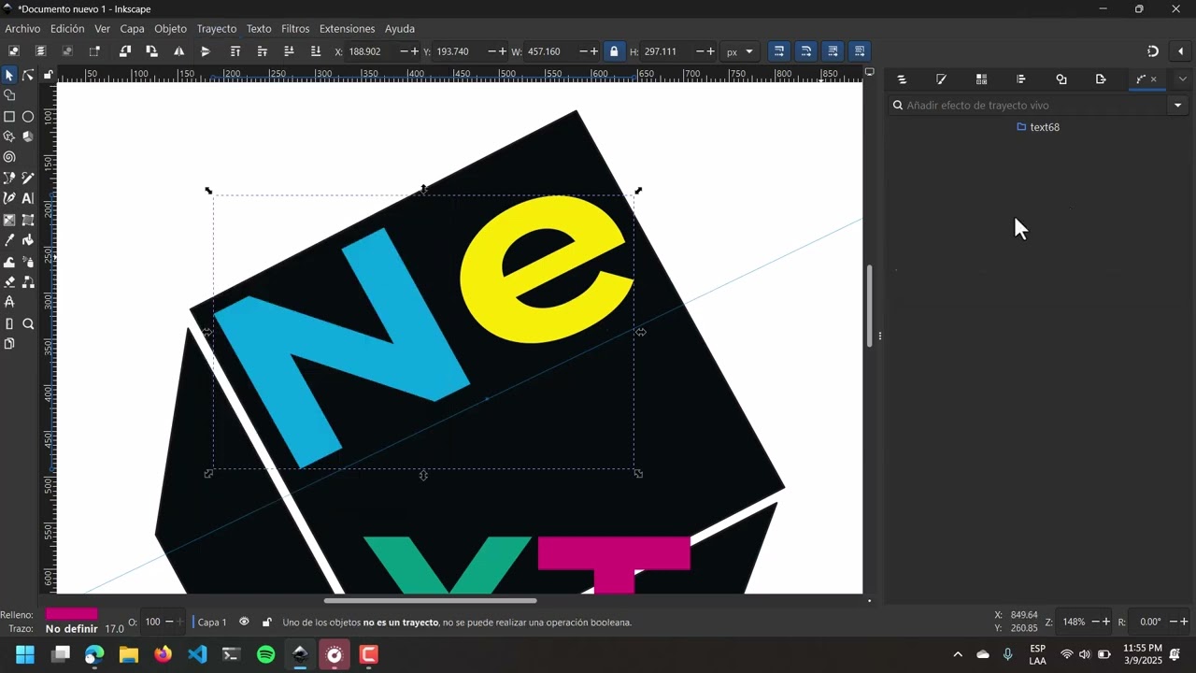
Task: Select the Connector tool
Action: (28, 281)
